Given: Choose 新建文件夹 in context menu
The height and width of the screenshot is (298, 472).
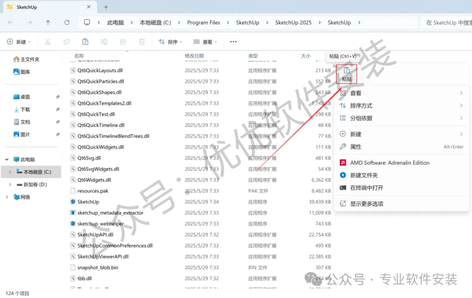Looking at the screenshot, I should point(401,175).
